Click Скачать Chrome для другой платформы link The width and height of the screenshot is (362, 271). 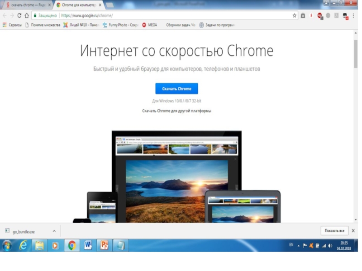(176, 111)
